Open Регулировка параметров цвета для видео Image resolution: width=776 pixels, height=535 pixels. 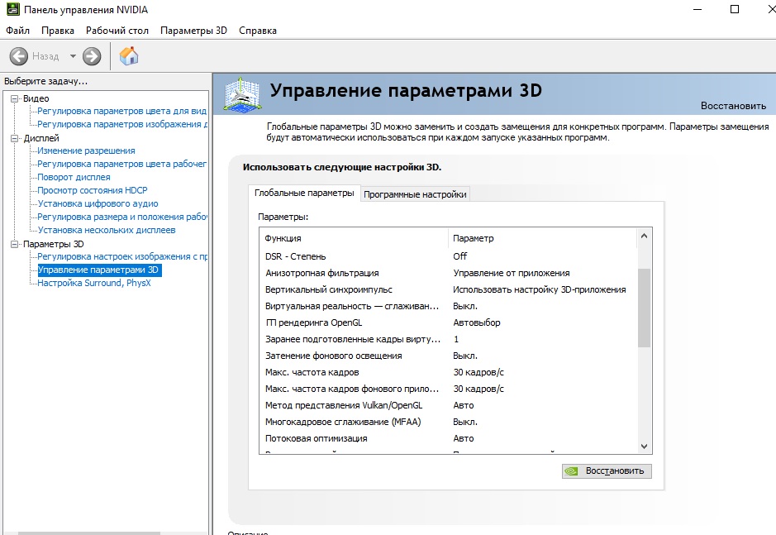pyautogui.click(x=121, y=111)
